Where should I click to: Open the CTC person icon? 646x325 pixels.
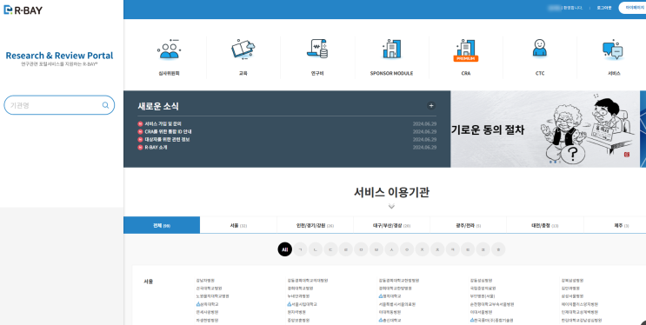540,48
